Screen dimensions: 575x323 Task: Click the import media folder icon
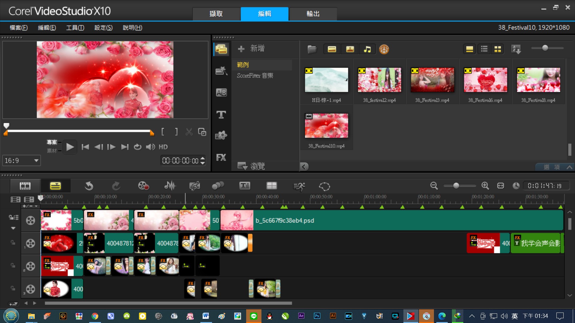click(x=312, y=49)
